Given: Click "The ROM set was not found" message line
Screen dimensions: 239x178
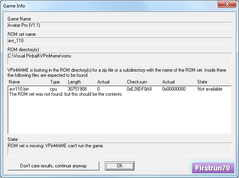Looking at the screenshot, I should (x=66, y=94).
